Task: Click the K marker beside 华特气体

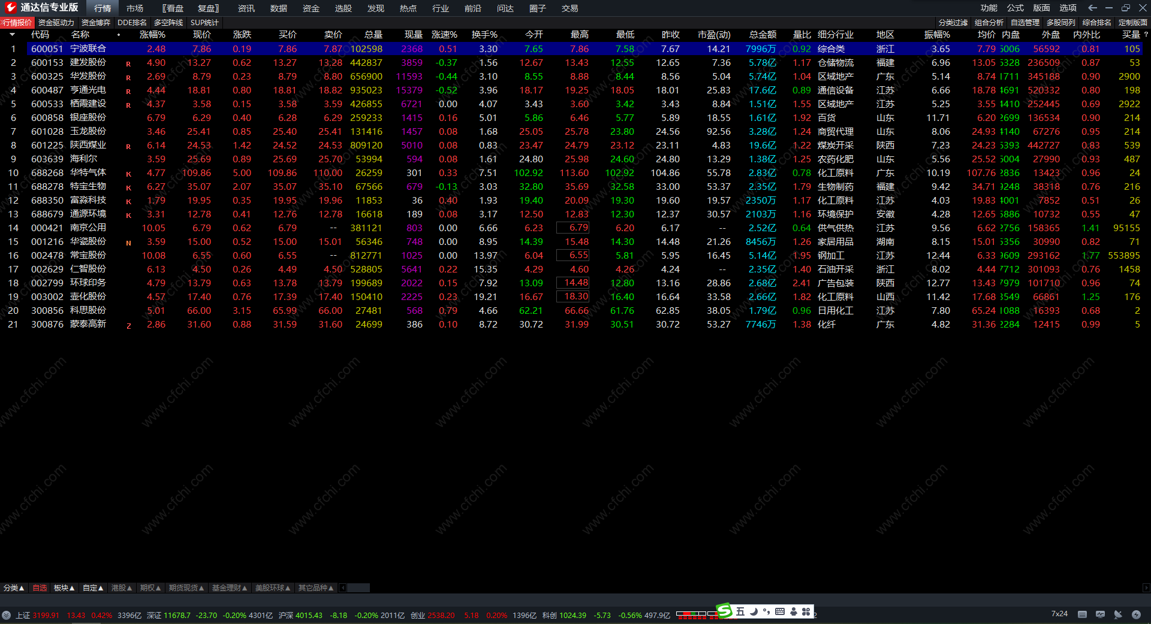Action: pyautogui.click(x=128, y=174)
